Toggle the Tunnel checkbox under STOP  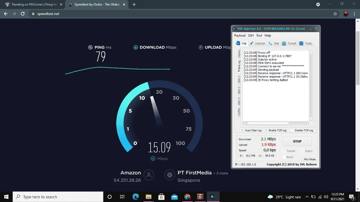(284, 151)
